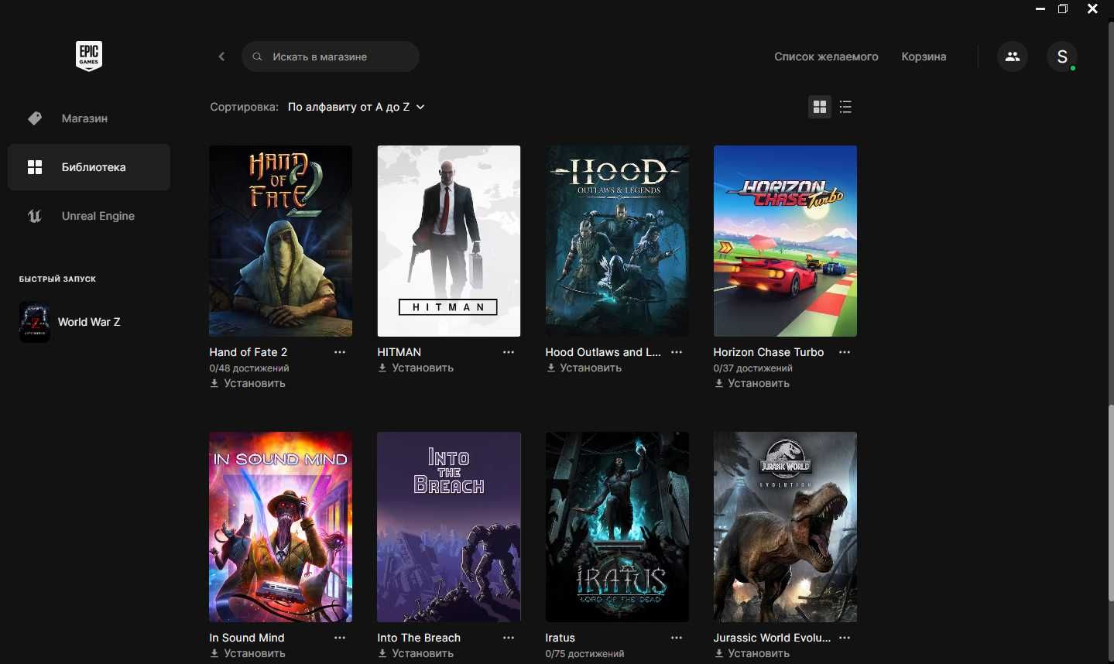Click the library grid icon in the sidebar
Viewport: 1114px width, 664px height.
35,167
